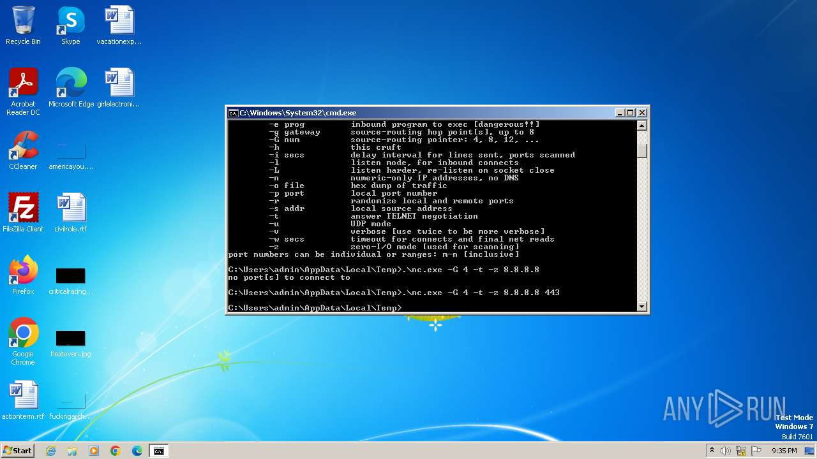This screenshot has width=817, height=459.
Task: Open the media player taskbar icon
Action: click(x=94, y=451)
